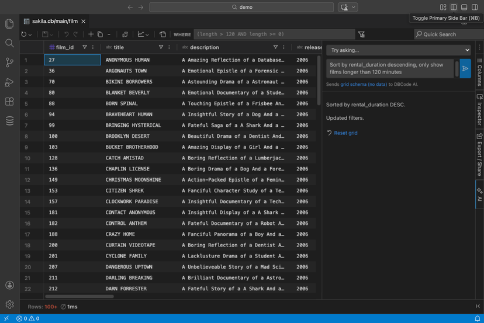
Task: Open the Columns side tab
Action: coord(479,72)
